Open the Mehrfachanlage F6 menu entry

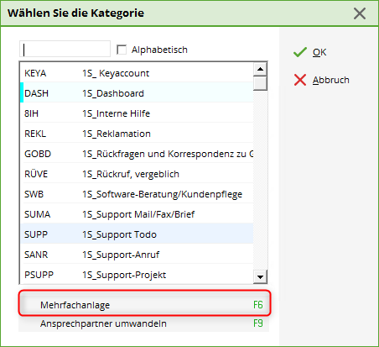tap(144, 305)
